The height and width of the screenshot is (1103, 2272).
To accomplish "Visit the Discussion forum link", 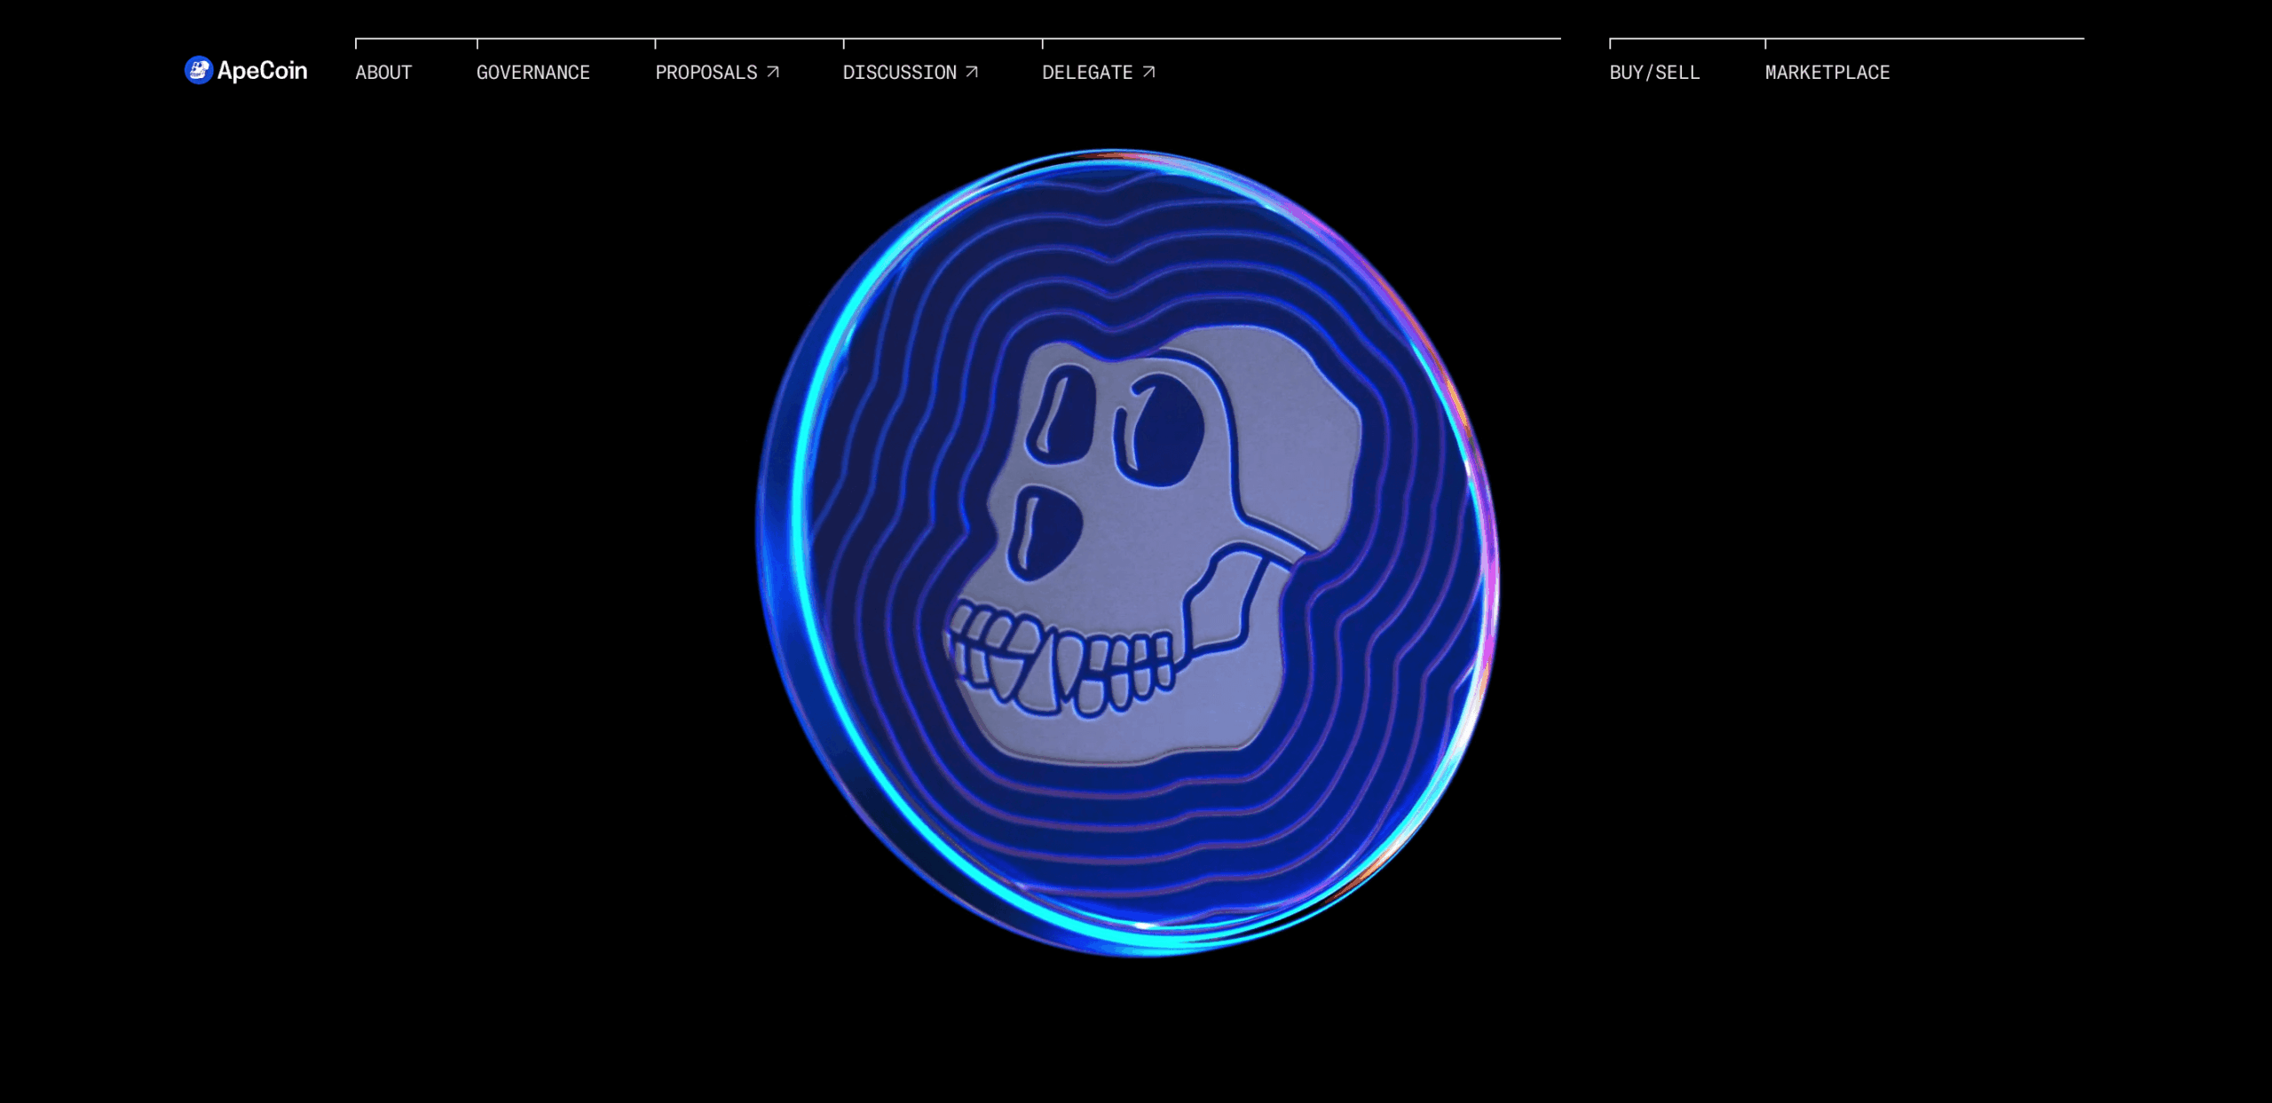I will point(899,73).
